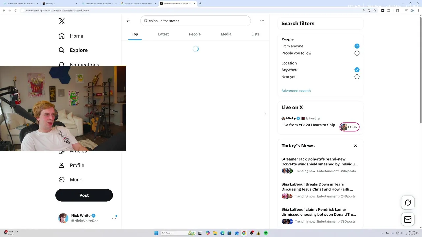The height and width of the screenshot is (237, 422).
Task: Click the site info icon in address bar
Action: coord(22,10)
